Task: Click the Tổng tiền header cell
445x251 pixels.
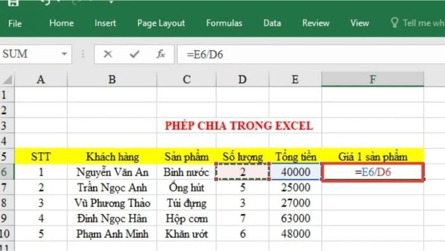Action: pos(295,156)
